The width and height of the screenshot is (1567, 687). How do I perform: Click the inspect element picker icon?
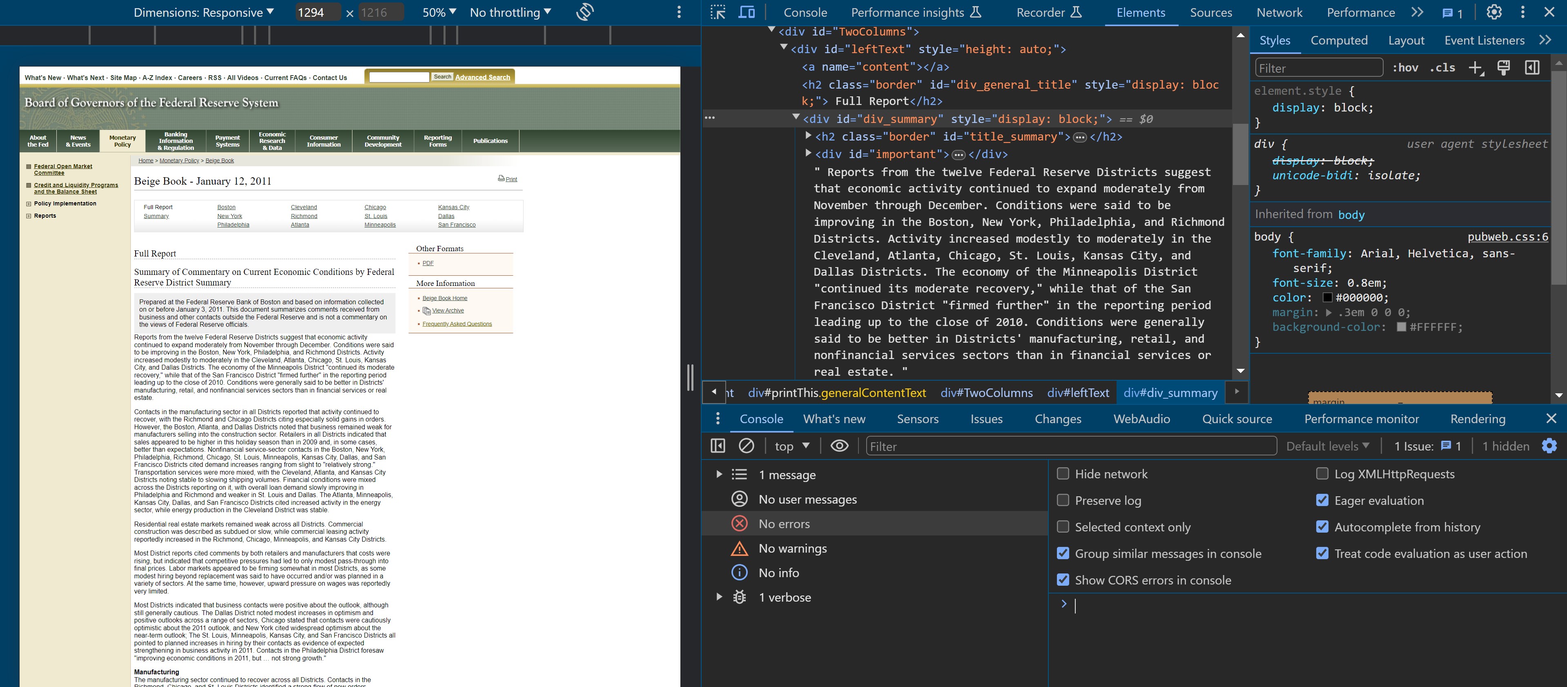(718, 12)
